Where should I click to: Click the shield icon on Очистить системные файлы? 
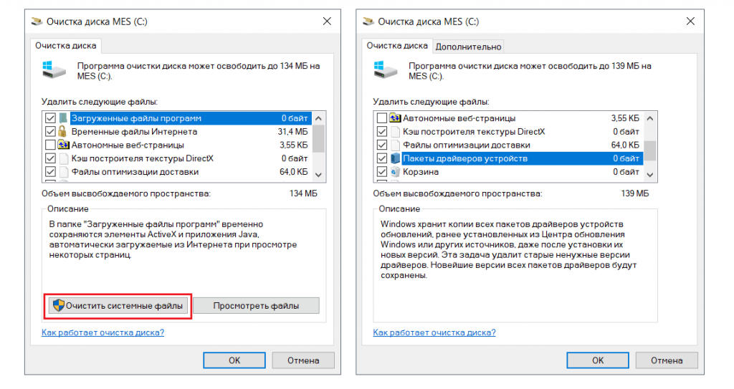59,306
